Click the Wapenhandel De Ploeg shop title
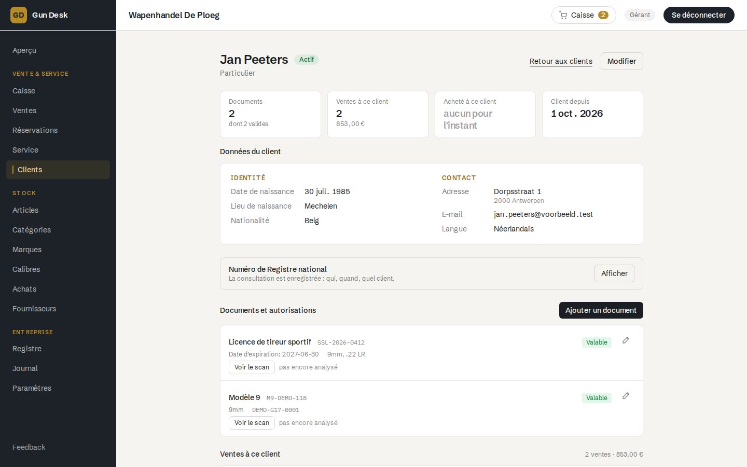The image size is (747, 467). 174,15
